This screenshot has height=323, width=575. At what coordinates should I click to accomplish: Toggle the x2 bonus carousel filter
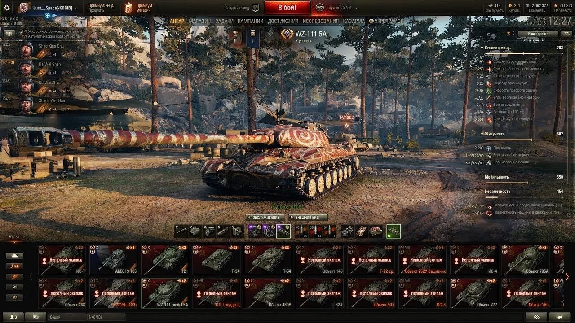click(15, 266)
